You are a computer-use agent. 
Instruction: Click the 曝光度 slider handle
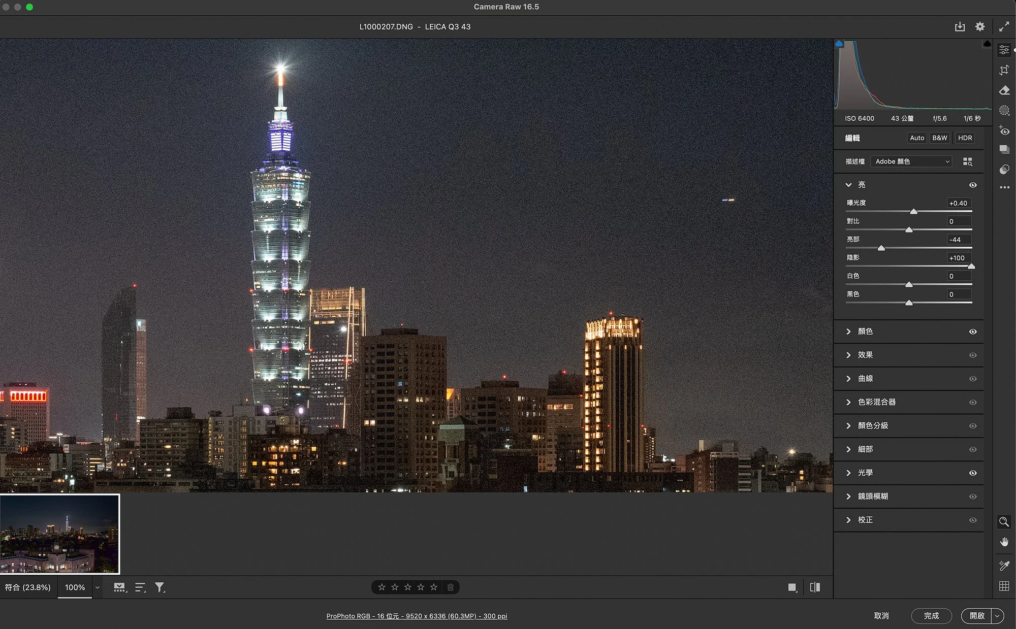point(913,212)
